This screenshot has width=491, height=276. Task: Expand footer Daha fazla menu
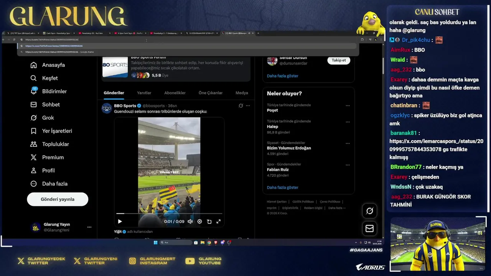click(x=337, y=208)
